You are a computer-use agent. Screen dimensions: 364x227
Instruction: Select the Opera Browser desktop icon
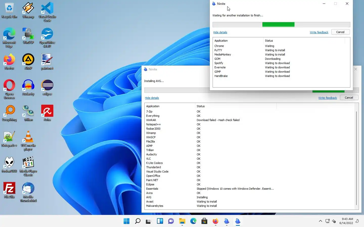[9, 89]
